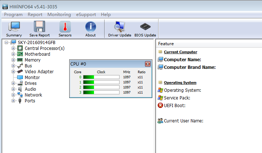Expand the Network node
This screenshot has width=262, height=153.
(x=13, y=95)
